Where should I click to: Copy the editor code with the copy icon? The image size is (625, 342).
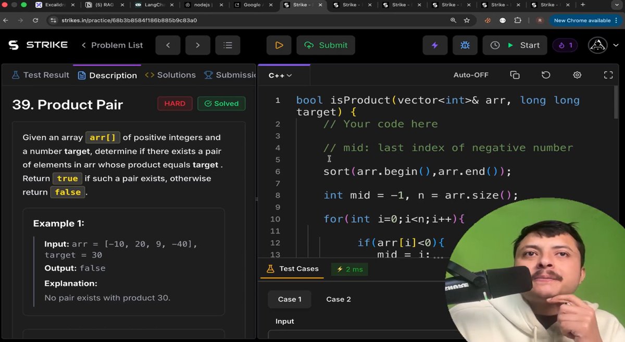515,75
